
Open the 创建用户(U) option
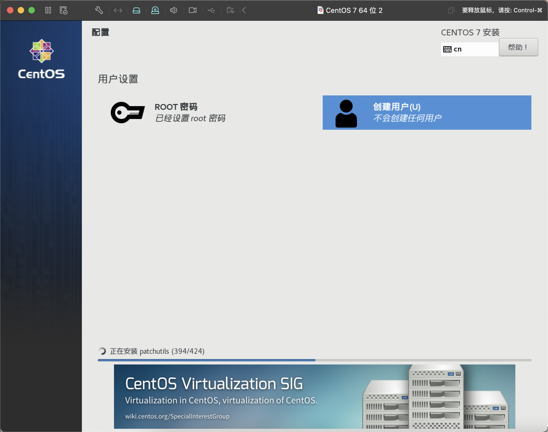(427, 113)
